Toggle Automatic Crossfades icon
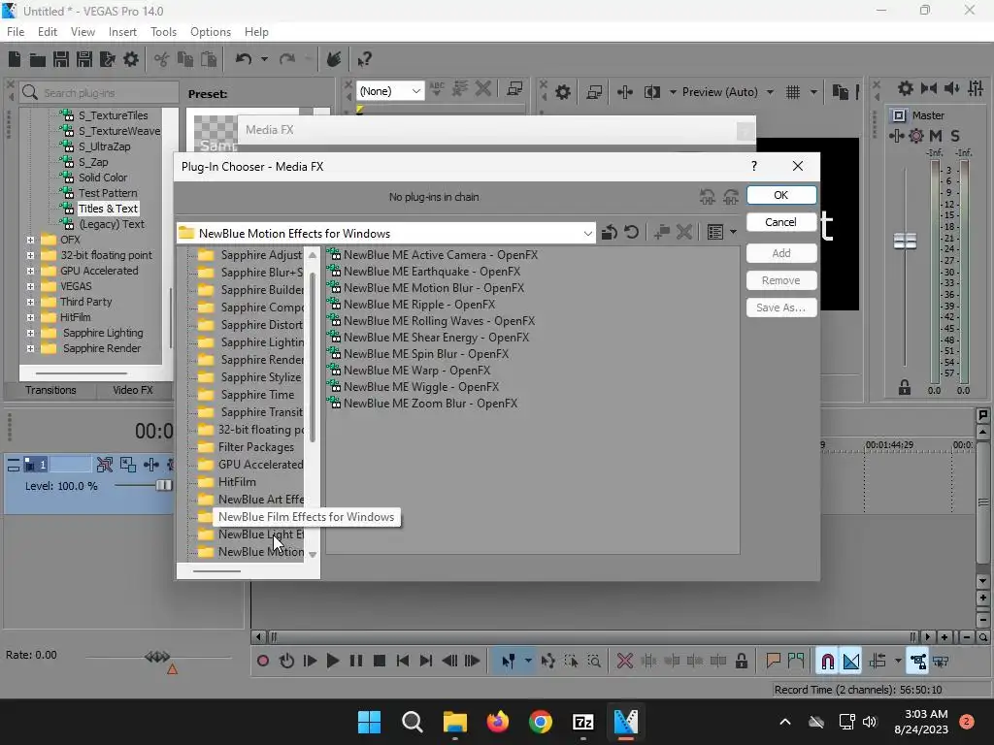This screenshot has height=745, width=994. pos(850,661)
